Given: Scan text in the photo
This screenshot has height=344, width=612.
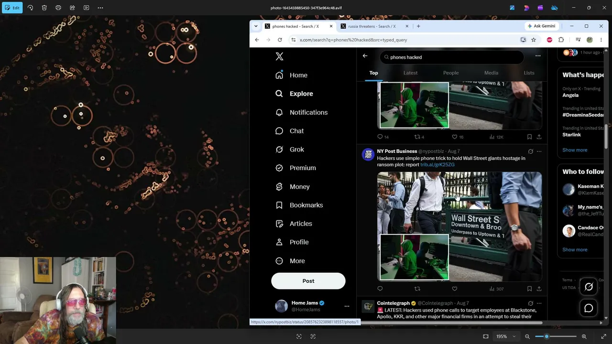Looking at the screenshot, I should pos(313,336).
